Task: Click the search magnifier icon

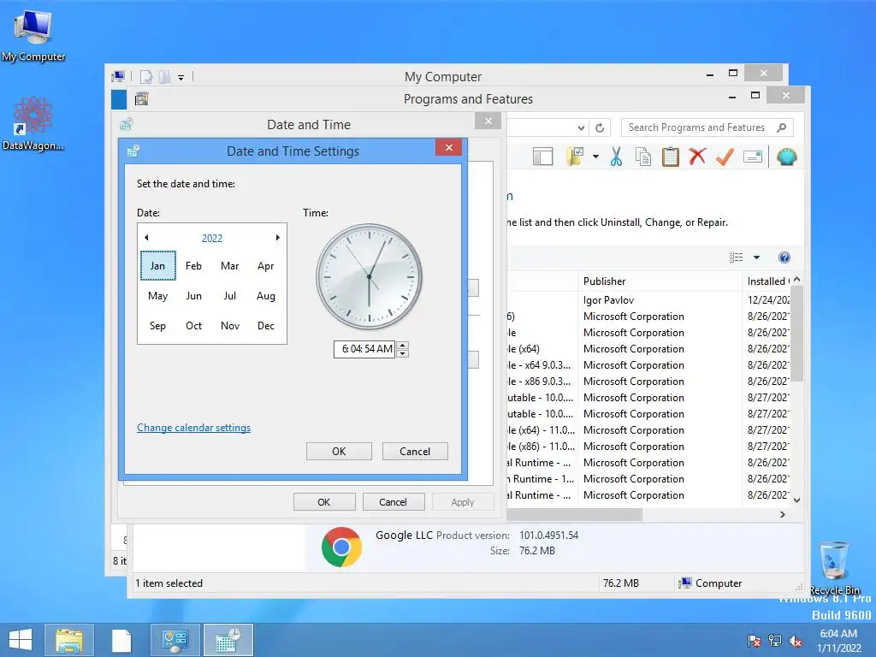Action: (782, 127)
